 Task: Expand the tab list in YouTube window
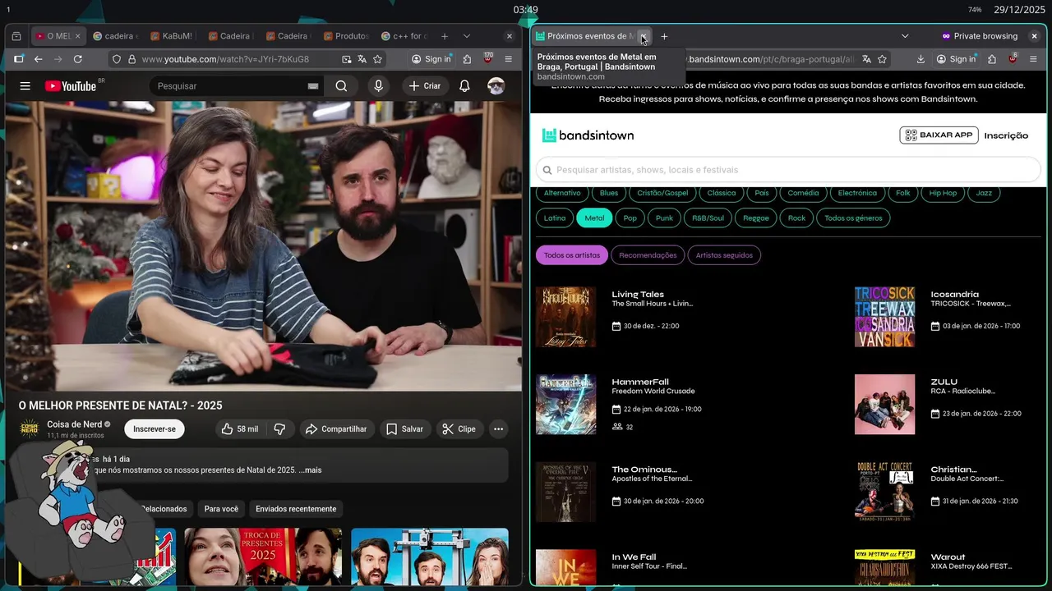(x=467, y=36)
